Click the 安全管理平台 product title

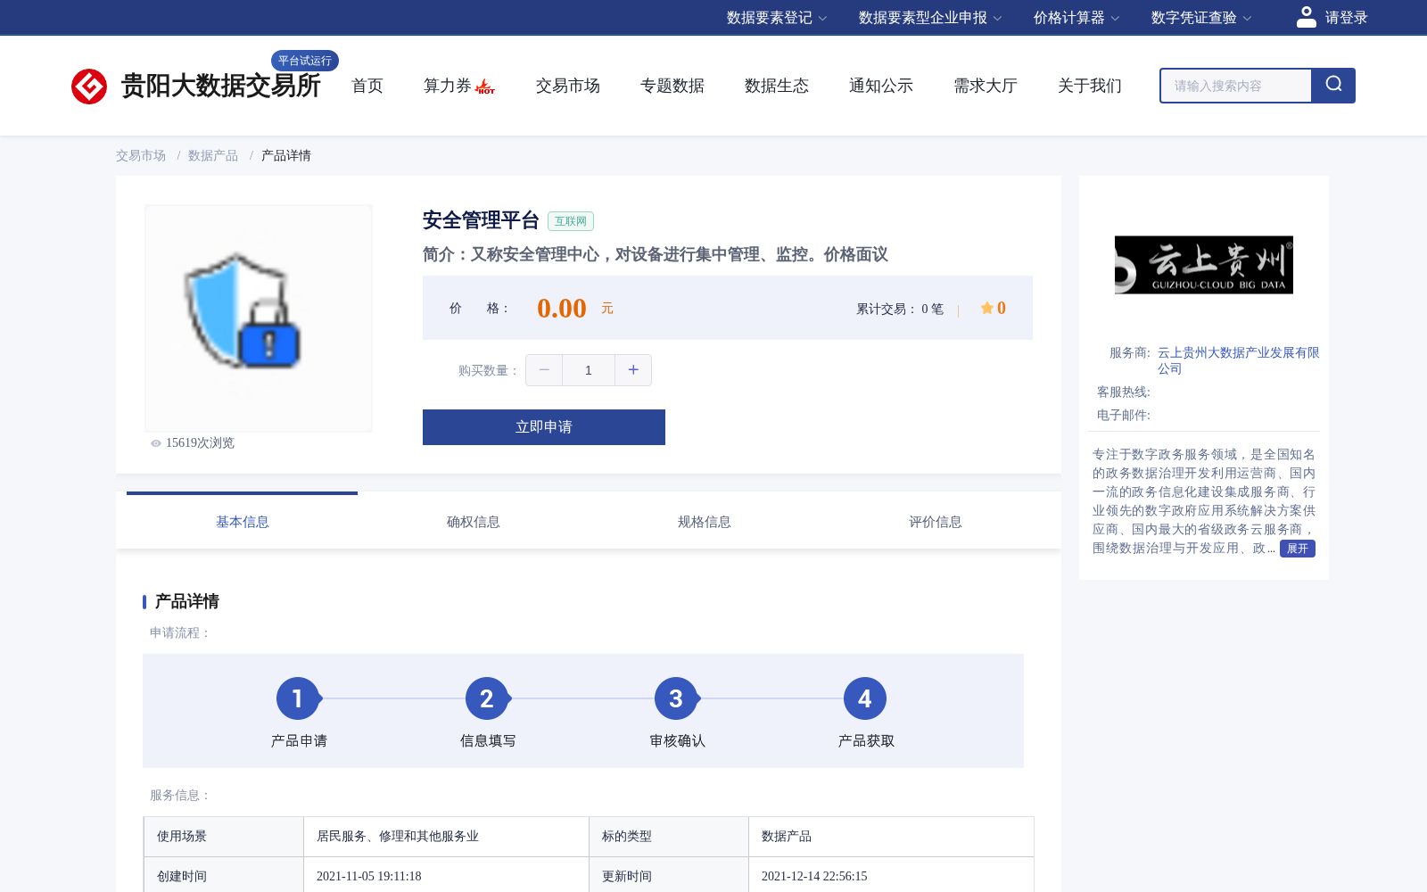point(482,220)
